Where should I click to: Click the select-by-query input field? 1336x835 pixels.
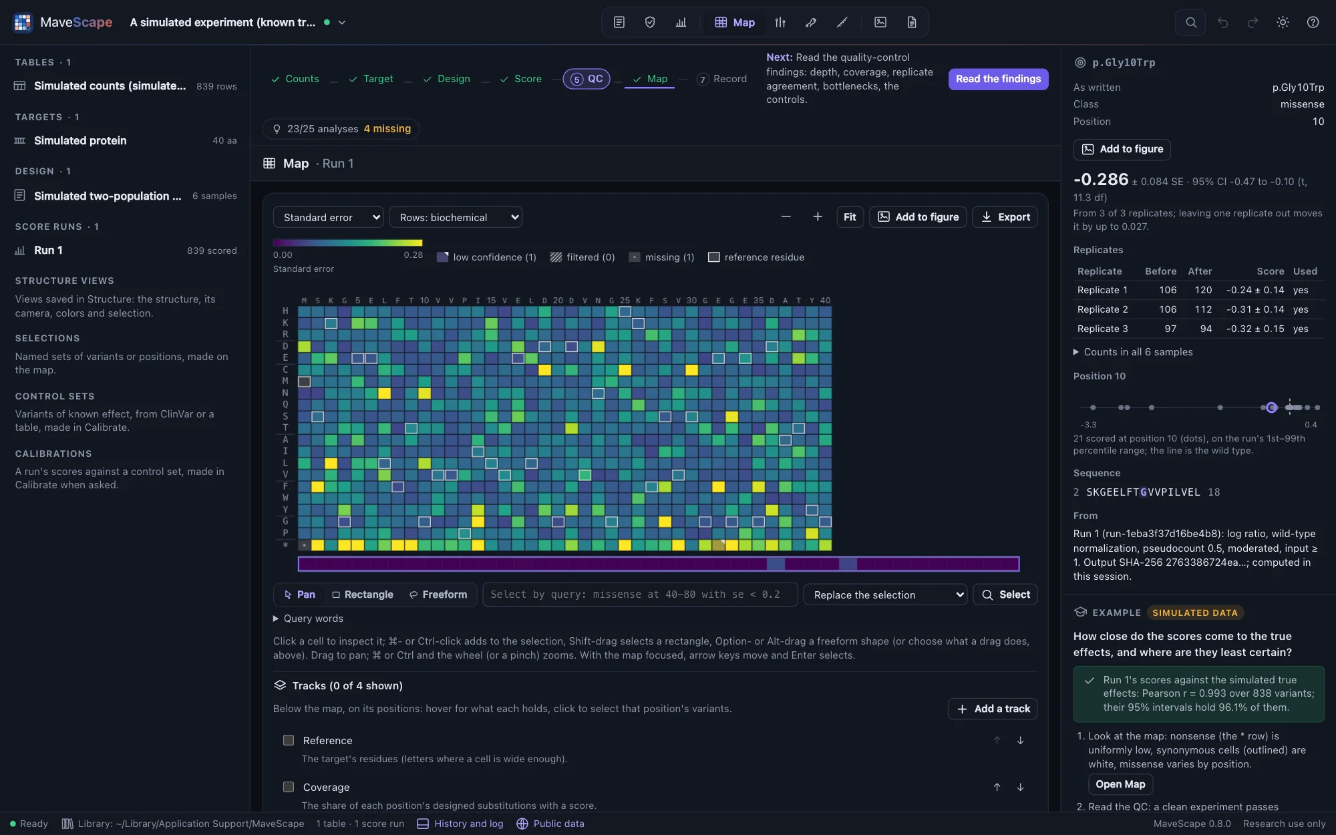pyautogui.click(x=640, y=595)
